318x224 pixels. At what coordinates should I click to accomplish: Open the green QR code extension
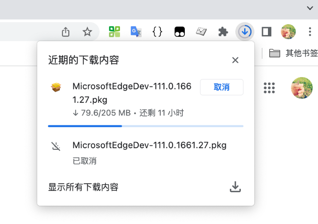(x=114, y=32)
